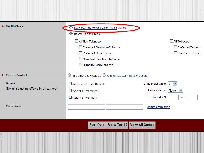Image resolution: width=204 pixels, height=153 pixels.
Task: Check Standard Plus Non-Tobacco
Action: [x=80, y=59]
